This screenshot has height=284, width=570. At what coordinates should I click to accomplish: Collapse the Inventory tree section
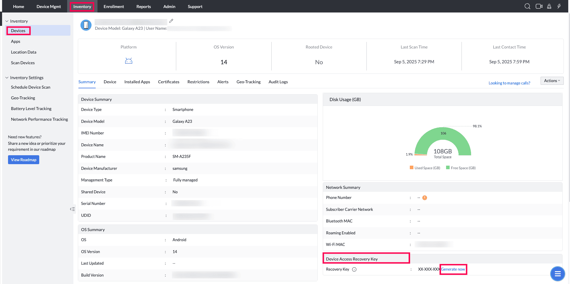7,21
